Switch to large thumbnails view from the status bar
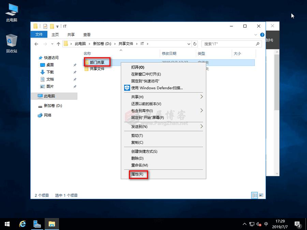307x230 pixels. (260, 195)
